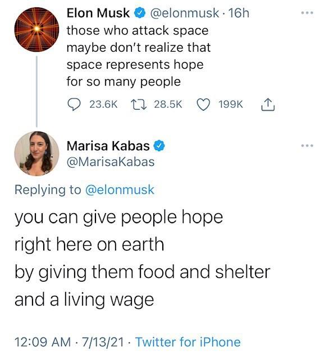
Task: Click the @elonmusk handle in tweet header
Action: point(185,13)
